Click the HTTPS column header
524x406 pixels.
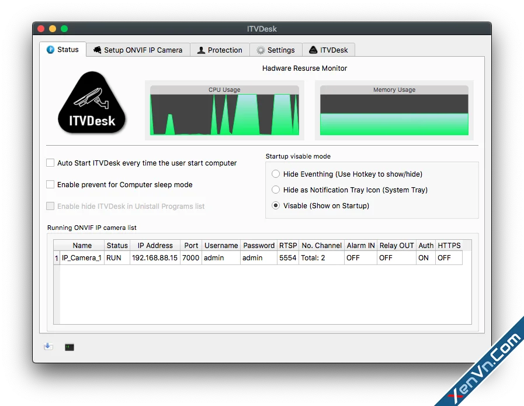click(449, 245)
